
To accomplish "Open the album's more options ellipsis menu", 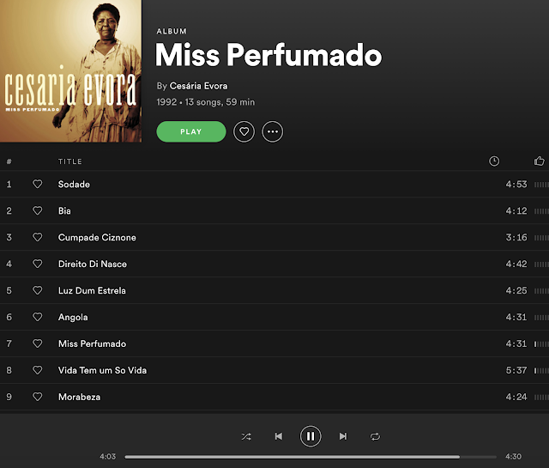I will click(273, 131).
